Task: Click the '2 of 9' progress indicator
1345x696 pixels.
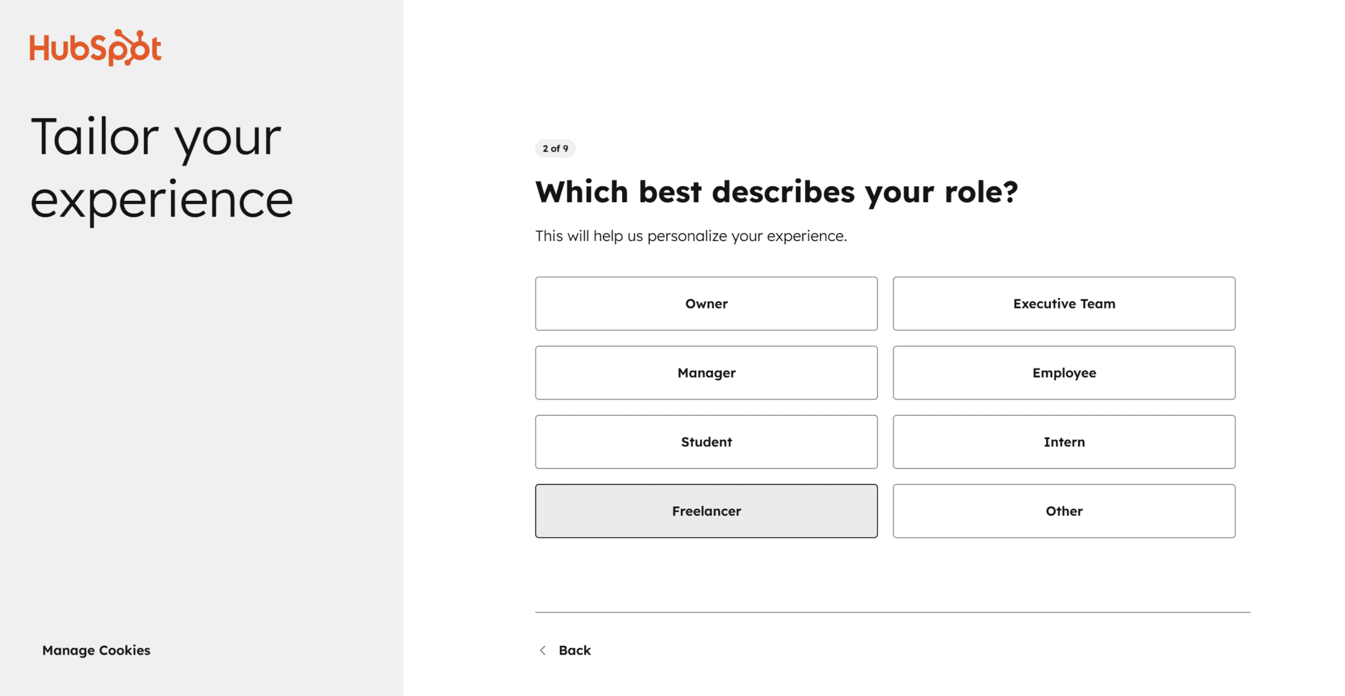Action: (556, 148)
